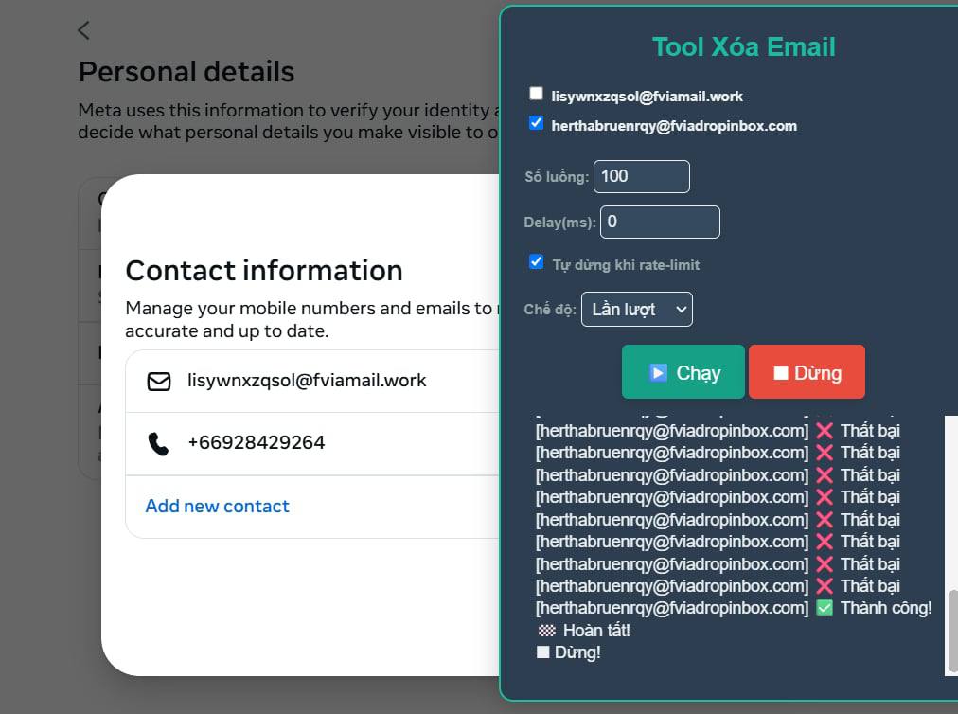Click the log panel scrollbar thumb
The height and width of the screenshot is (714, 958).
951,630
